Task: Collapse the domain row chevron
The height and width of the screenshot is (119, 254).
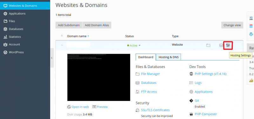Action: click(x=62, y=45)
